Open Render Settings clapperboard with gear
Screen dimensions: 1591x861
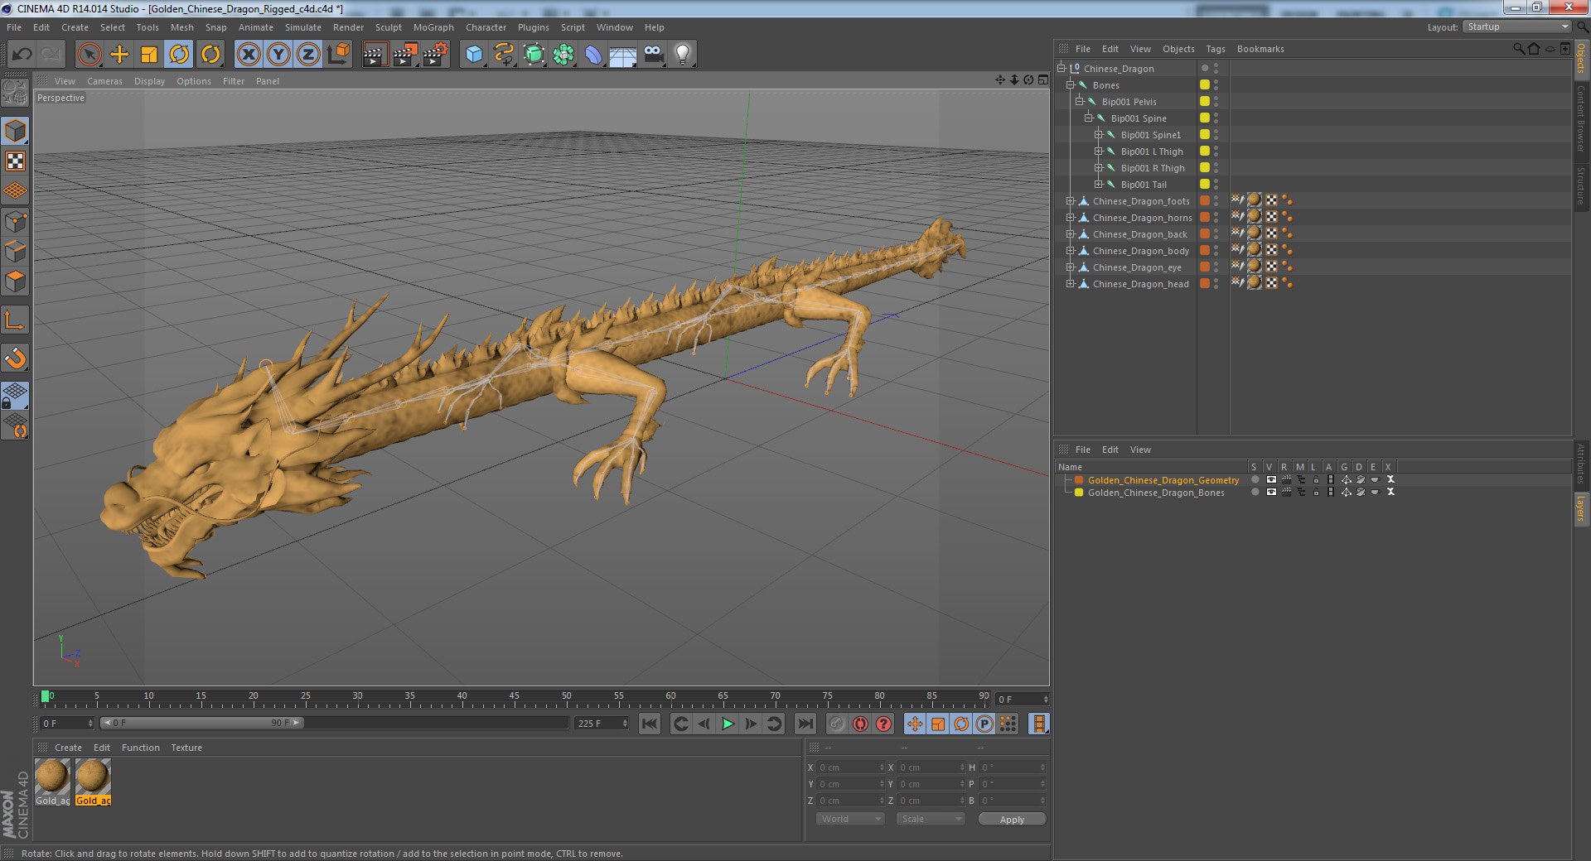point(435,55)
